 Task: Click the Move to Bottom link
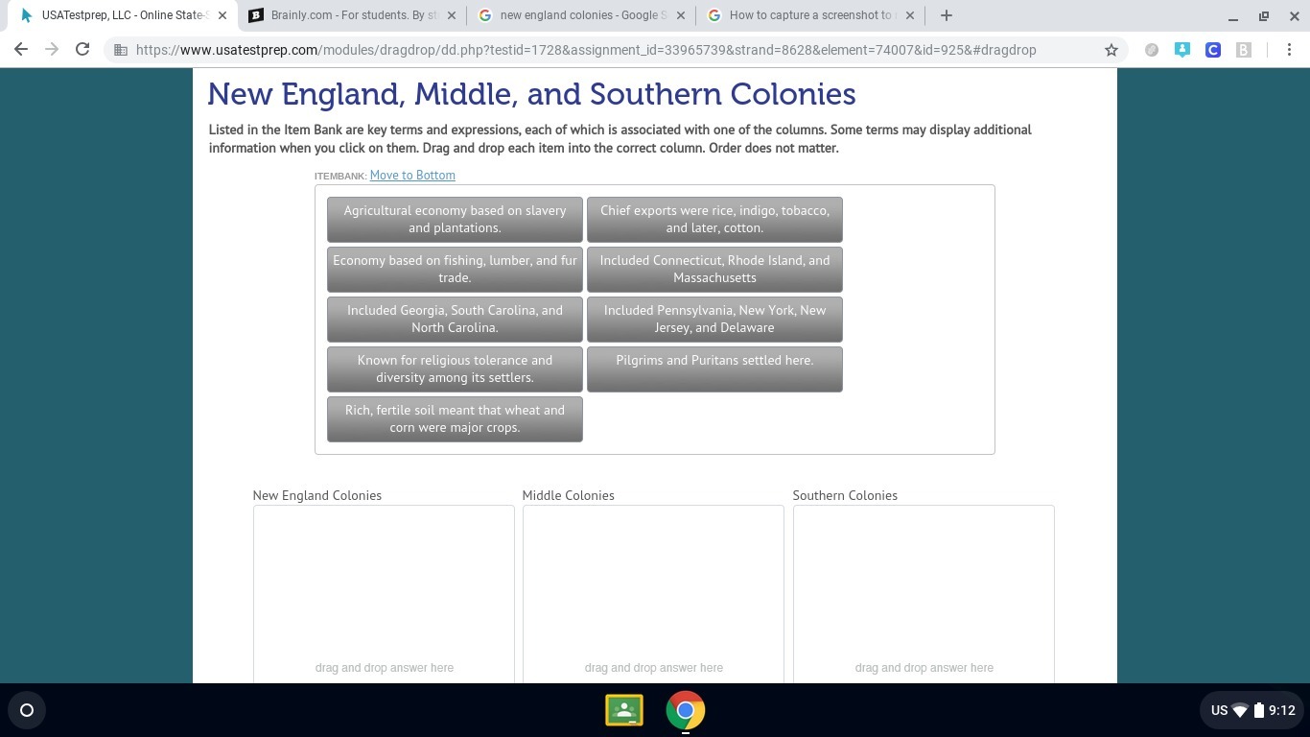[412, 176]
